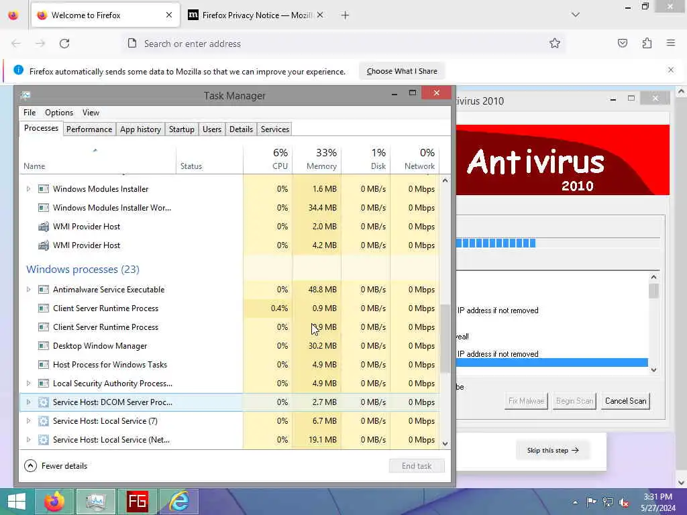Image resolution: width=687 pixels, height=515 pixels.
Task: Open the Pocket save icon
Action: 623,43
